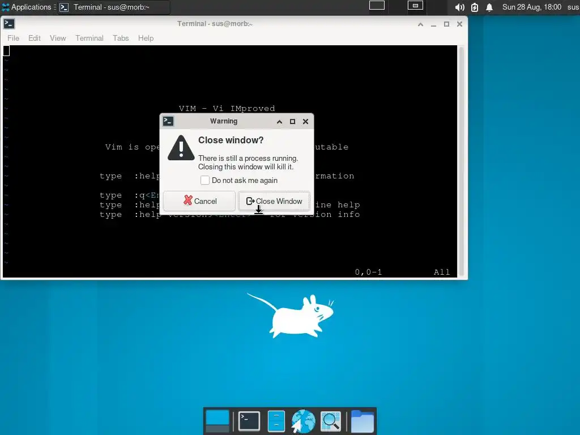This screenshot has height=435, width=580.
Task: Cancel the close window warning
Action: 199,201
